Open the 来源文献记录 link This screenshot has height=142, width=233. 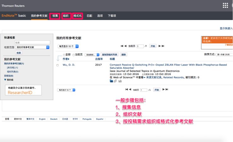point(154,77)
